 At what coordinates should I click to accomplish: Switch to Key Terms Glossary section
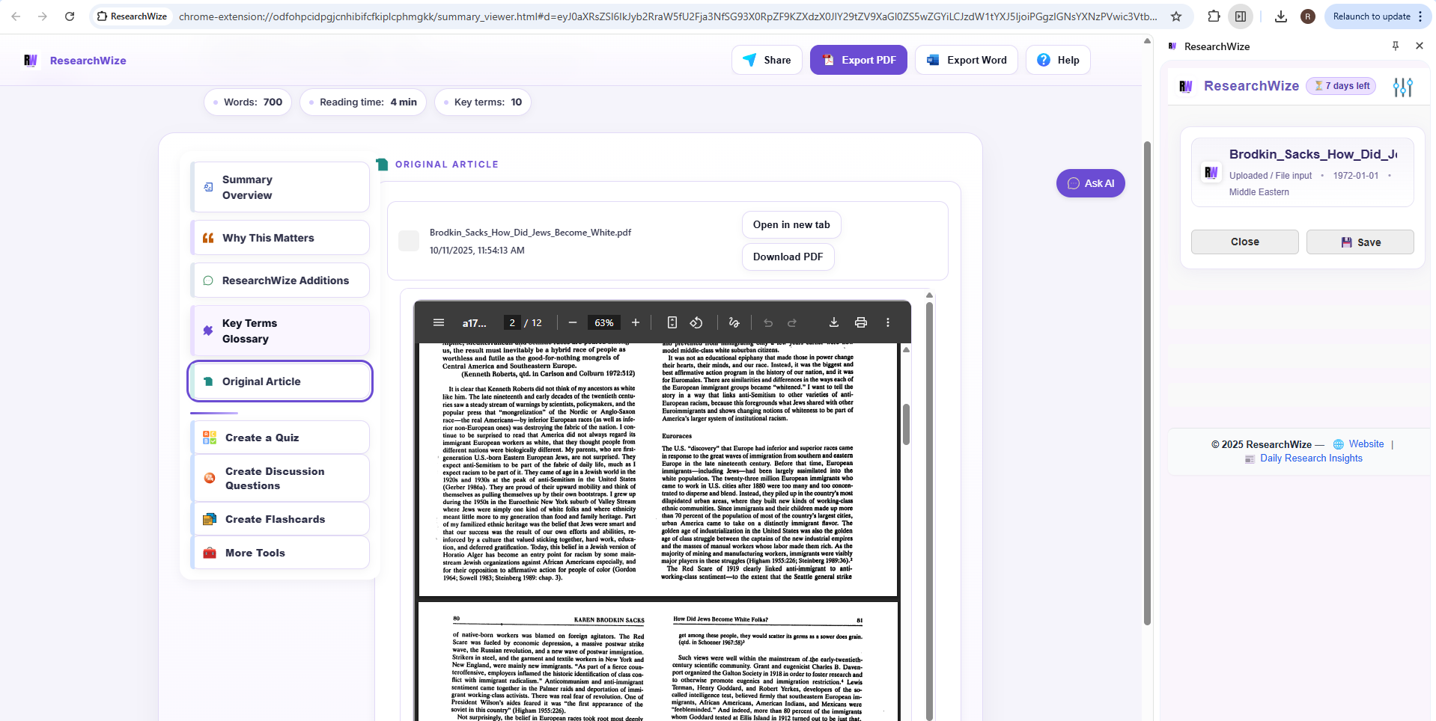[x=280, y=331]
